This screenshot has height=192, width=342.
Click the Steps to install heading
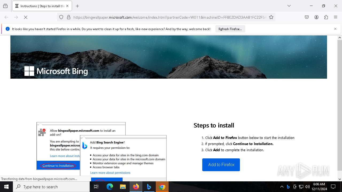(214, 125)
